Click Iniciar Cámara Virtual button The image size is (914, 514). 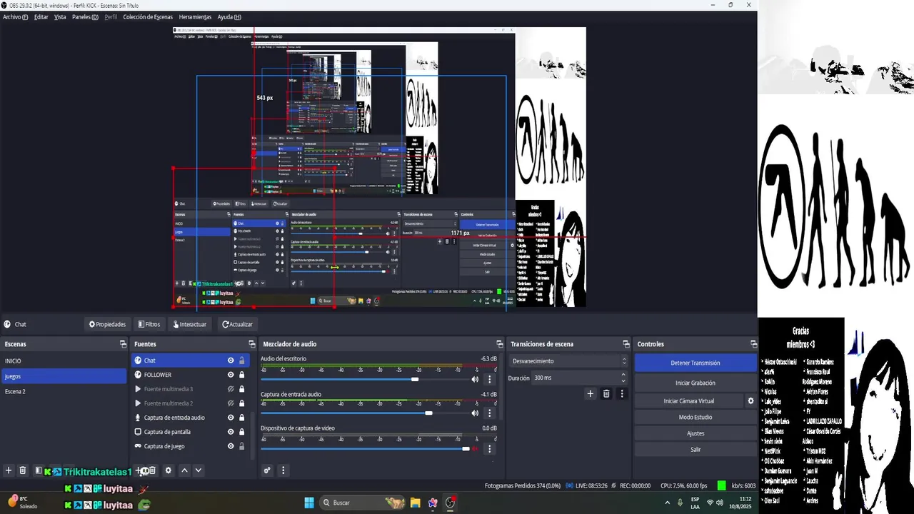pos(689,400)
